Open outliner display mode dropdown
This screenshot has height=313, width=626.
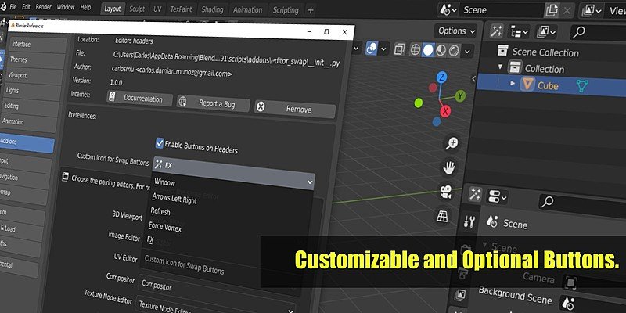pyautogui.click(x=520, y=31)
